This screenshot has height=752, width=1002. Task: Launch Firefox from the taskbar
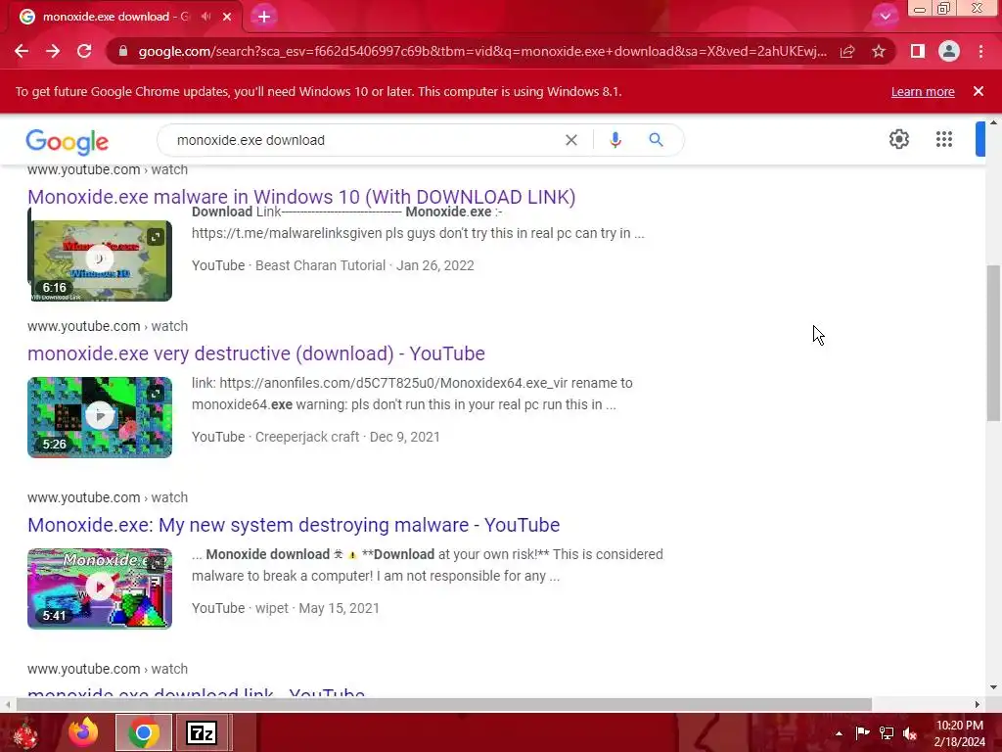click(x=83, y=732)
